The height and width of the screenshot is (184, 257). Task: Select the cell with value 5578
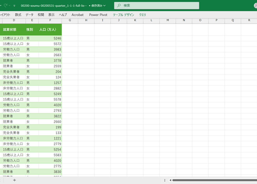click(50, 100)
